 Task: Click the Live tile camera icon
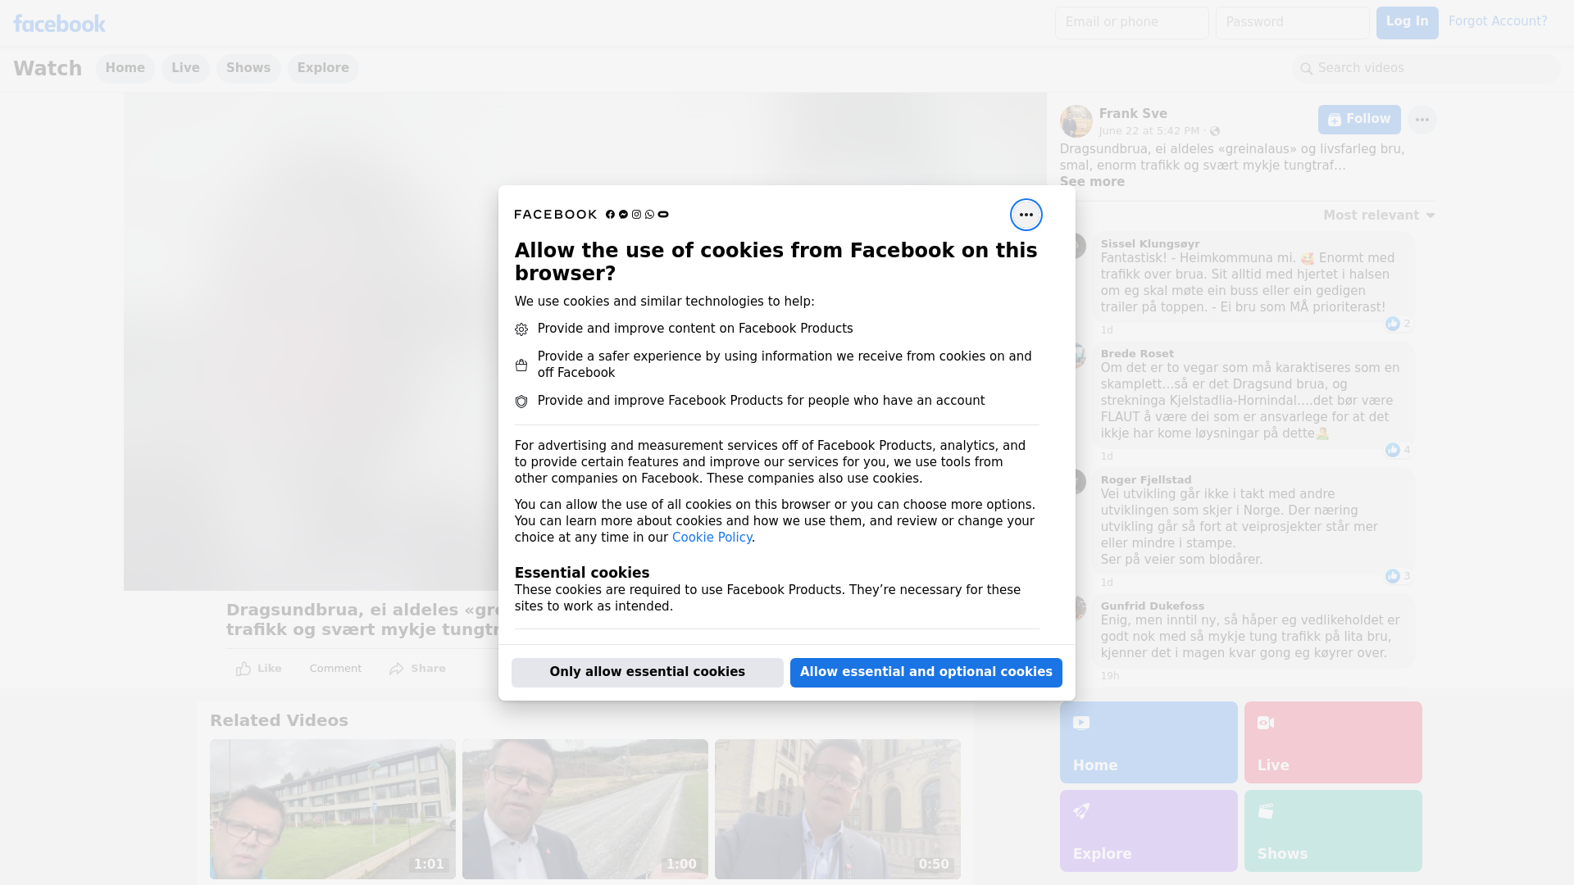point(1266,723)
